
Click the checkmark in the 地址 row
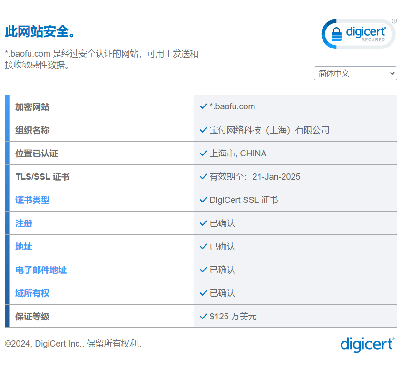[x=204, y=247]
